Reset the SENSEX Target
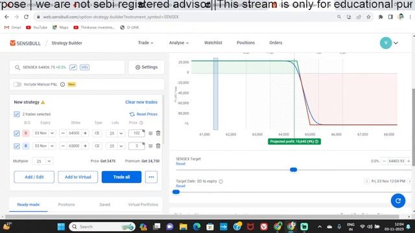 (181, 164)
